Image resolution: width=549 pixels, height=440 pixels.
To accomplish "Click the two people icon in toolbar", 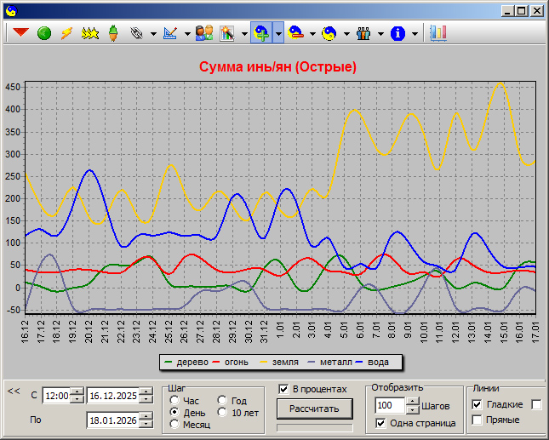I will (x=204, y=33).
